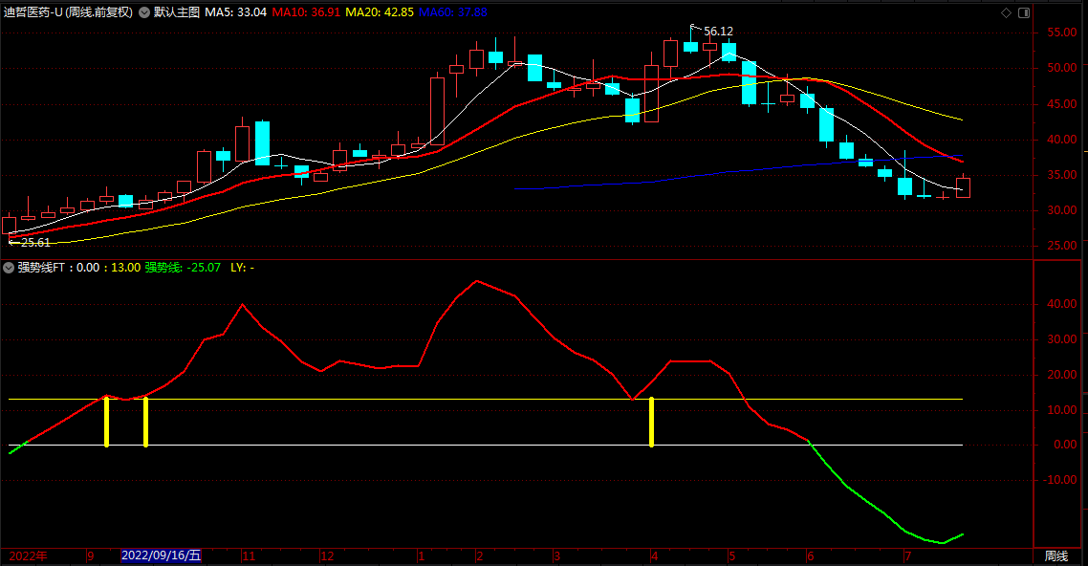Click the last red candlestick at the chart's right end
This screenshot has width=1088, height=566.
tap(963, 187)
